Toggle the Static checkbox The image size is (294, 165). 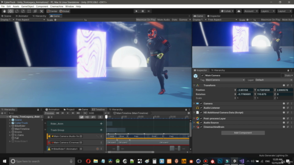pyautogui.click(x=283, y=76)
